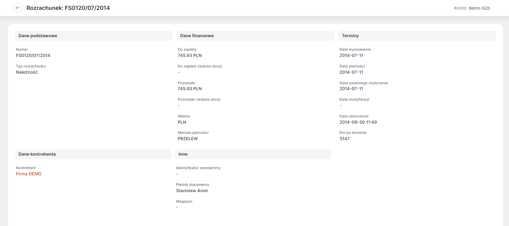
Task: Click the Terminy section header
Action: coord(417,36)
